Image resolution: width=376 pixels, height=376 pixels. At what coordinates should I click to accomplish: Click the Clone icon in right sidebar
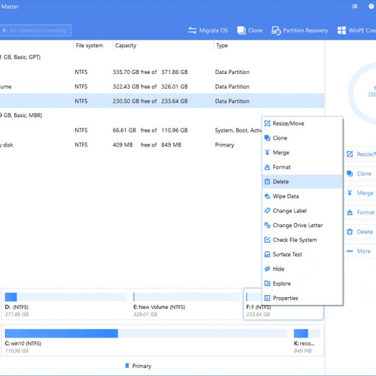[350, 173]
